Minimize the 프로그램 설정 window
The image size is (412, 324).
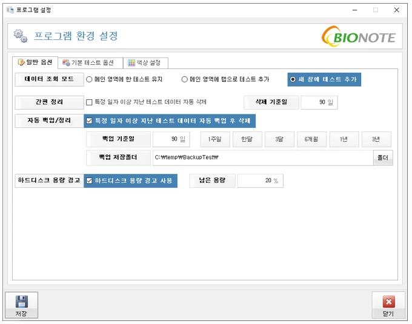354,10
